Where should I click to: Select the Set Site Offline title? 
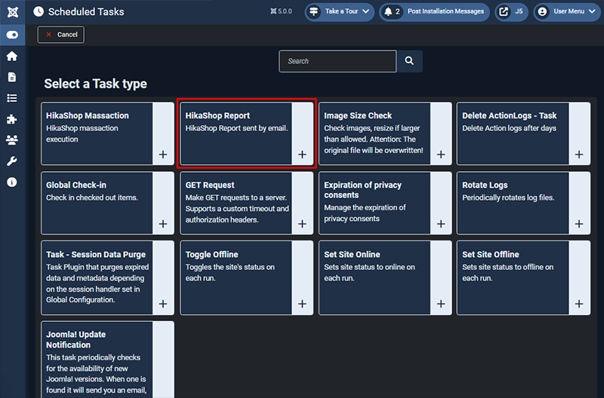(x=491, y=255)
